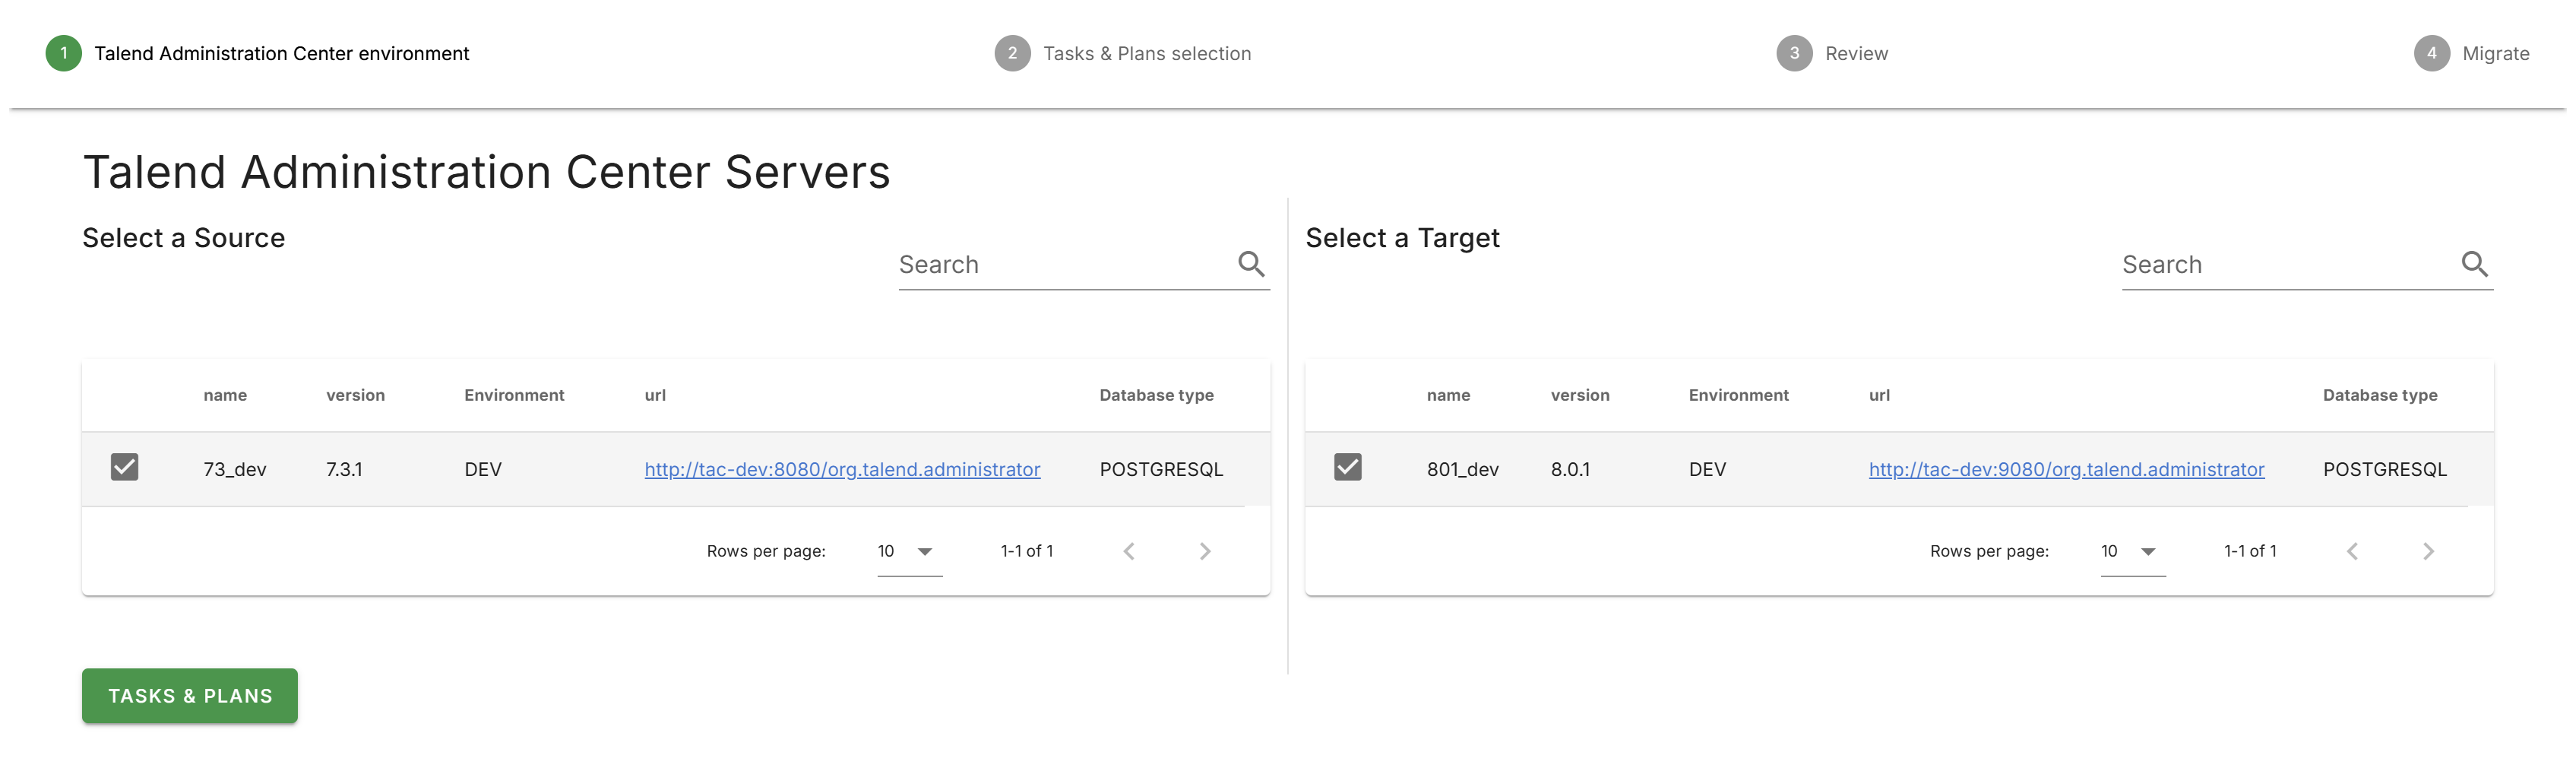
Task: Go to next page in Source table
Action: point(1205,551)
